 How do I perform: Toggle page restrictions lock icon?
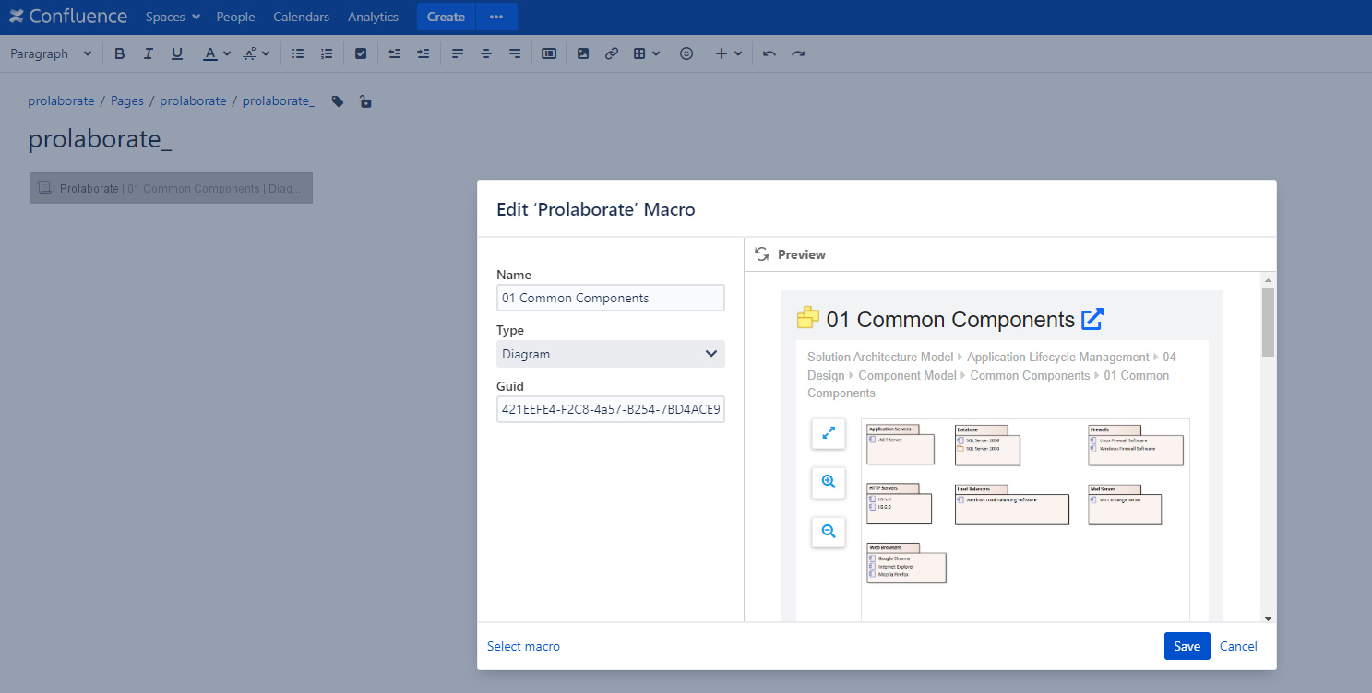(x=366, y=101)
